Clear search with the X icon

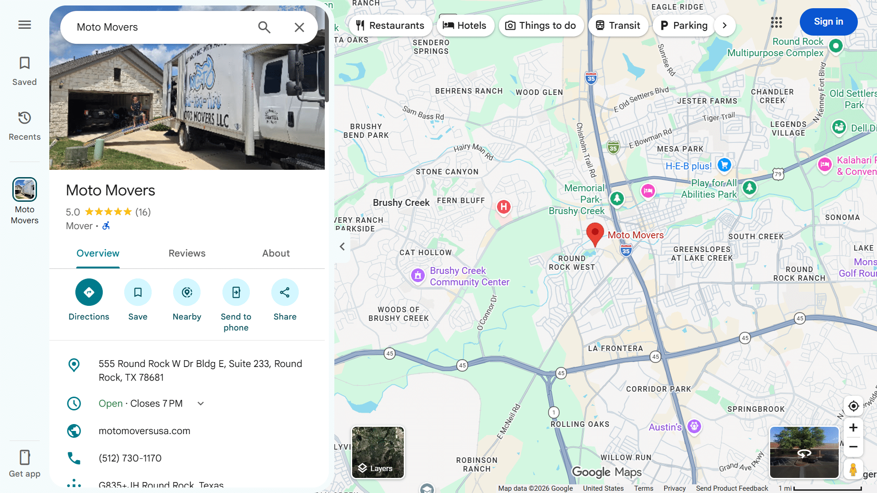(x=299, y=27)
